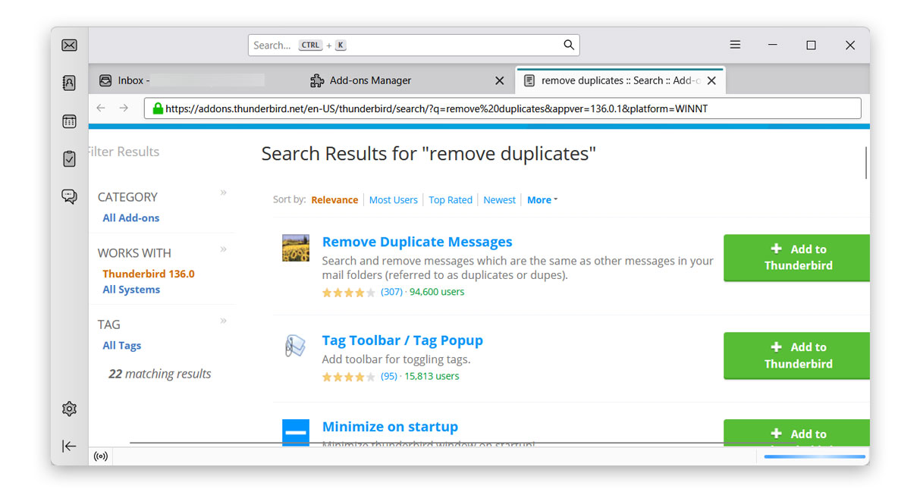The width and height of the screenshot is (920, 492).
Task: Add Remove Duplicate Messages to Thunderbird
Action: click(x=796, y=258)
